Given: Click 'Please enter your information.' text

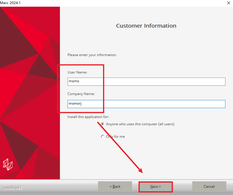Looking at the screenshot, I should (x=92, y=55).
